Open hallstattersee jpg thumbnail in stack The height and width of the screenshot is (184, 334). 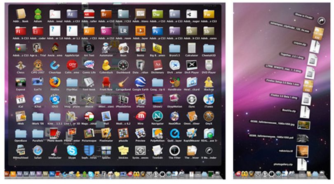click(x=303, y=125)
